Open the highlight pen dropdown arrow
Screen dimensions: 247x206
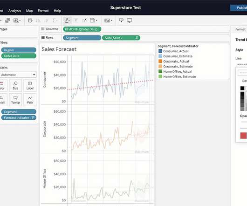(x=69, y=21)
